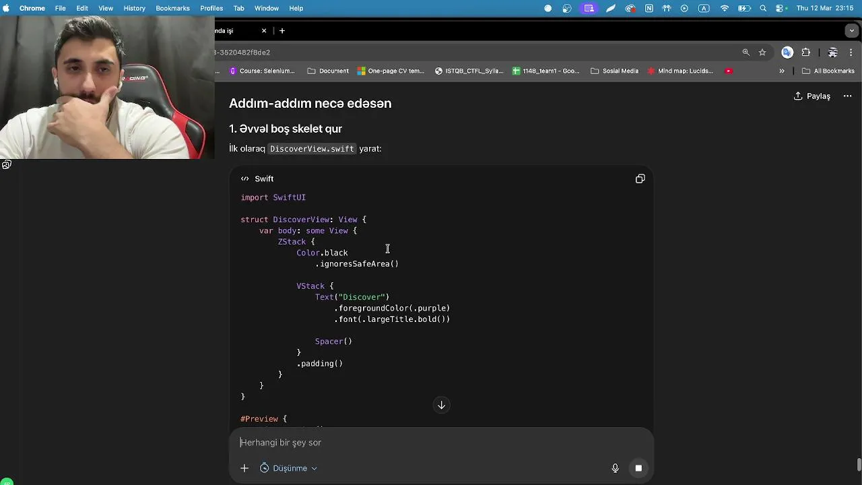Open the Bookmarks menu
The height and width of the screenshot is (485, 862).
coord(172,8)
